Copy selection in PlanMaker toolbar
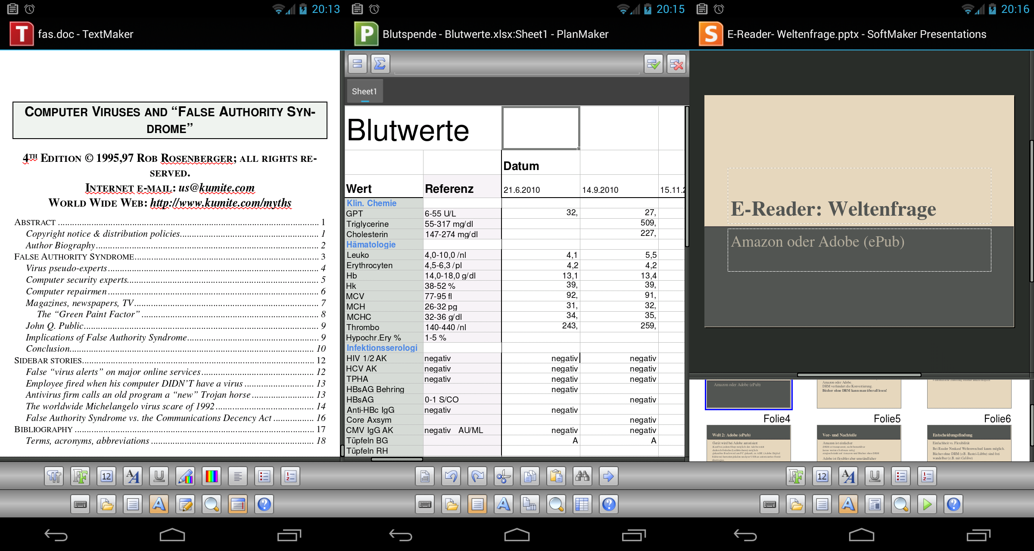Screen dimensions: 1034x551 pos(530,476)
